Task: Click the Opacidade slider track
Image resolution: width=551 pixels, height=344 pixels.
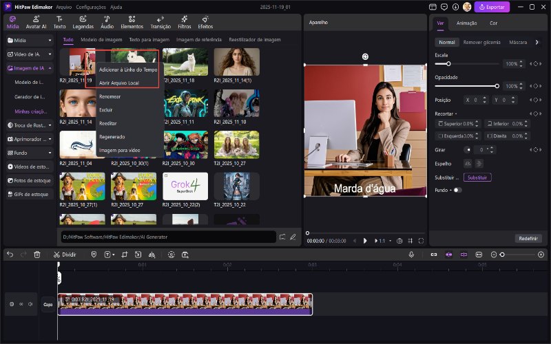Action: (466, 86)
